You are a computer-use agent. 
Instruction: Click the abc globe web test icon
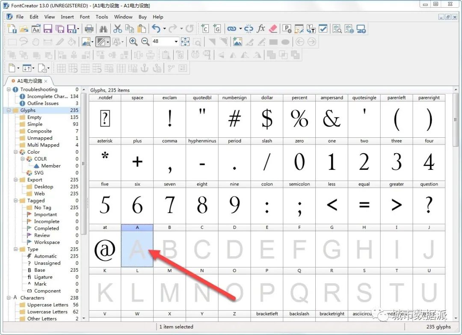[349, 29]
